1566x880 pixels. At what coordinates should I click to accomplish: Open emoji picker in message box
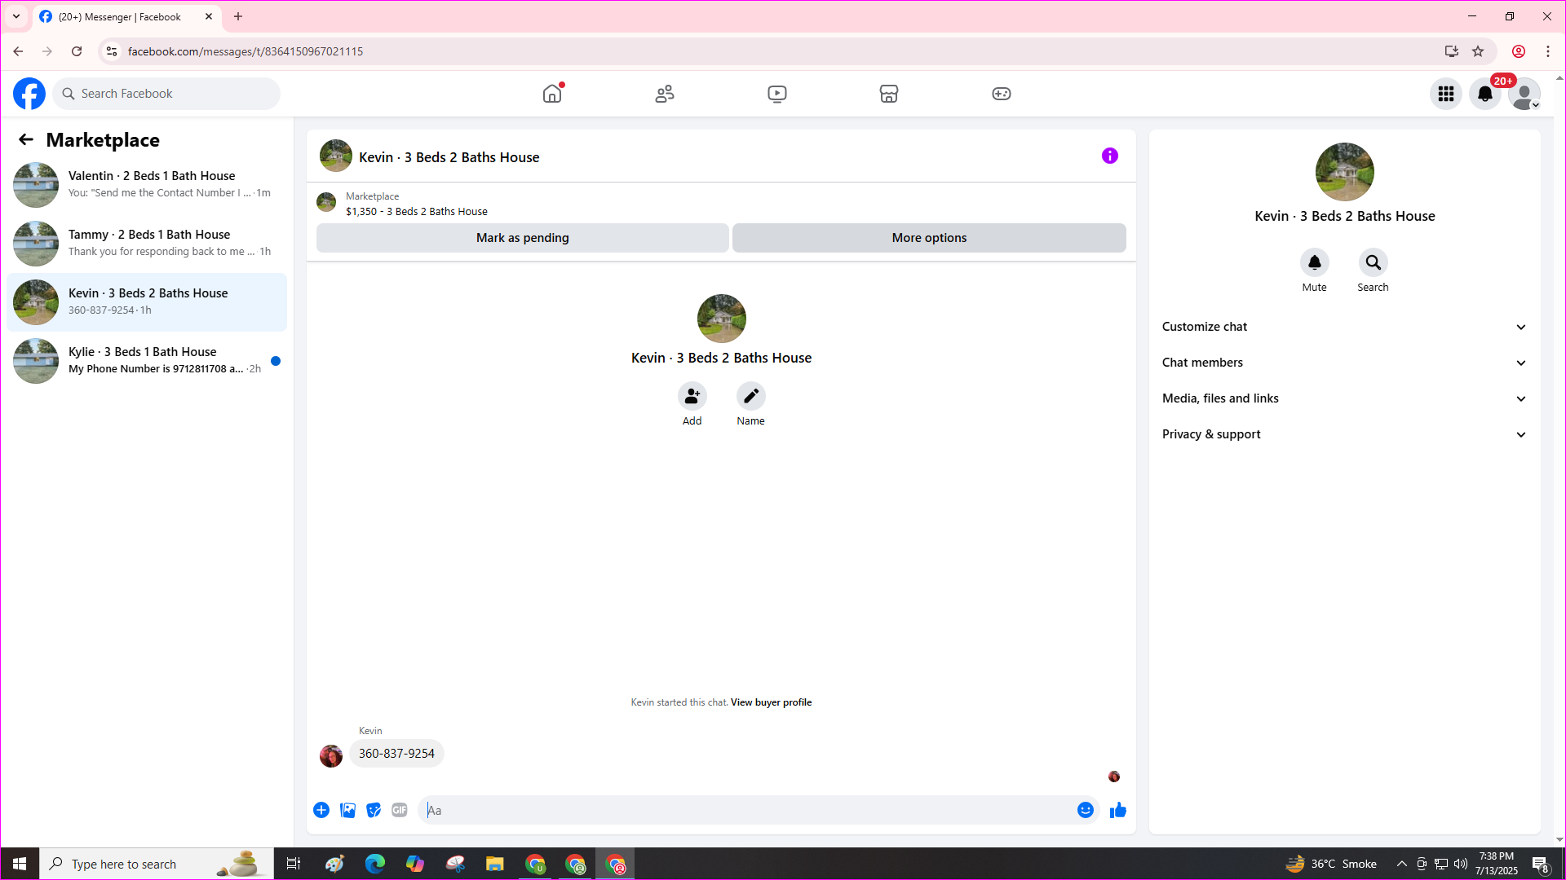tap(1085, 810)
